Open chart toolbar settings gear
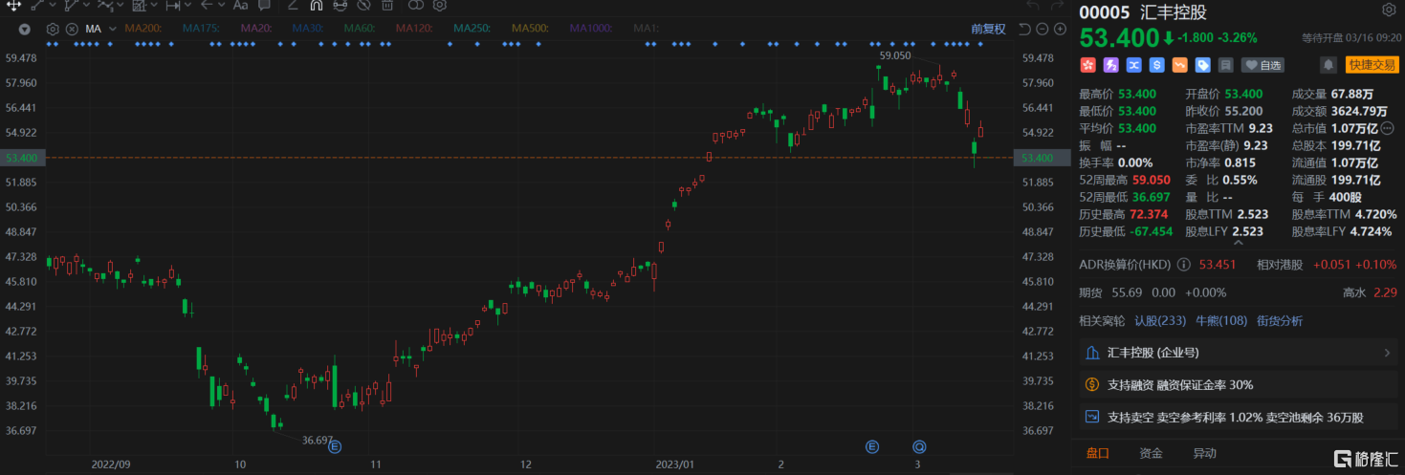Viewport: 1405px width, 475px height. click(440, 6)
